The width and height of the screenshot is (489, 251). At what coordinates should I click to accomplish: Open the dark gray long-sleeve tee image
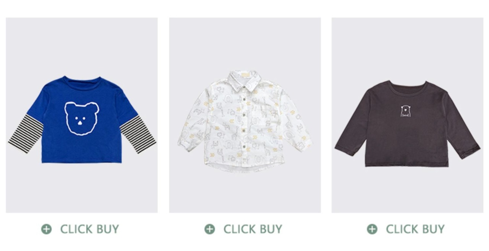click(x=407, y=115)
